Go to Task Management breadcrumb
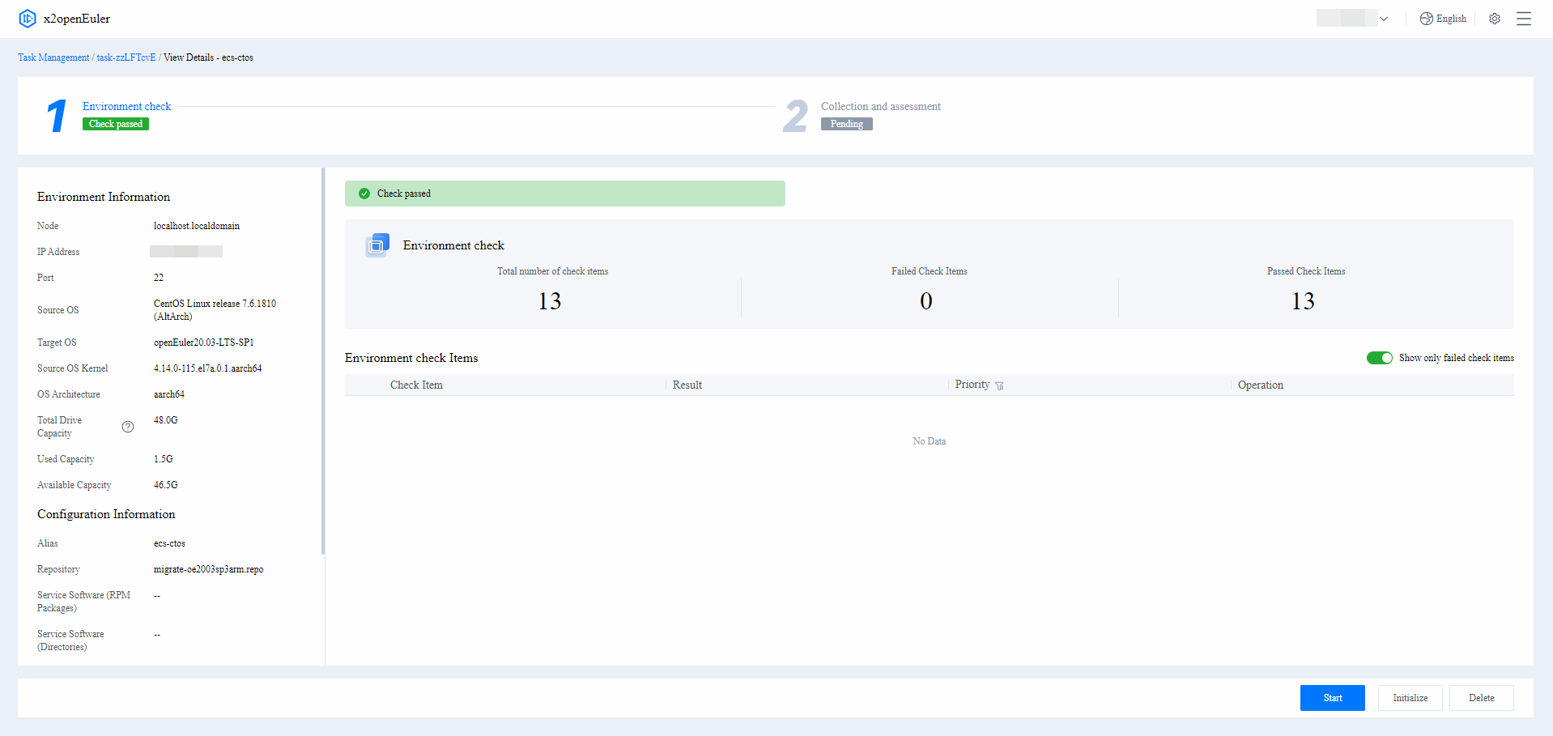 53,57
